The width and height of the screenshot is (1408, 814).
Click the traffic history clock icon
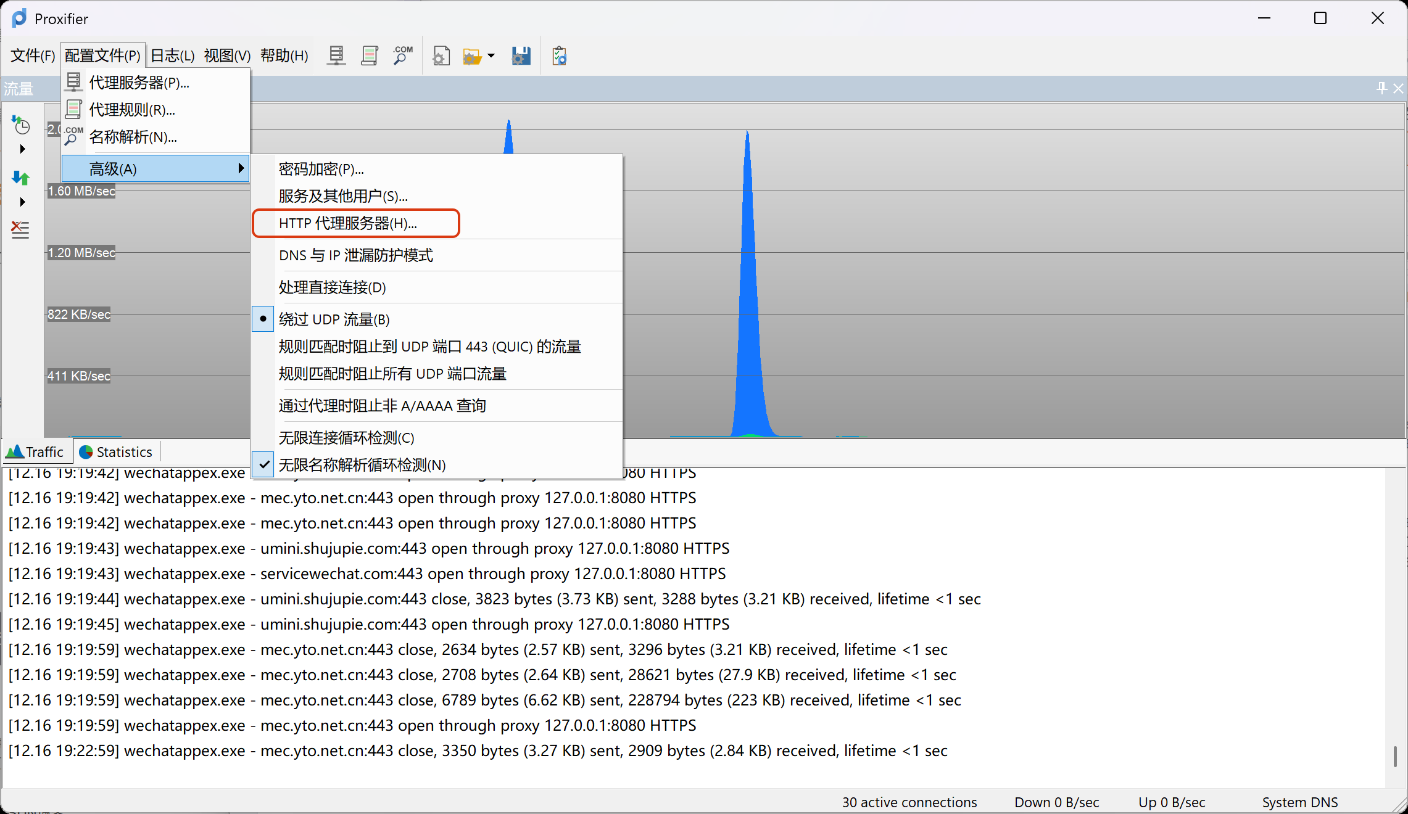(x=21, y=125)
